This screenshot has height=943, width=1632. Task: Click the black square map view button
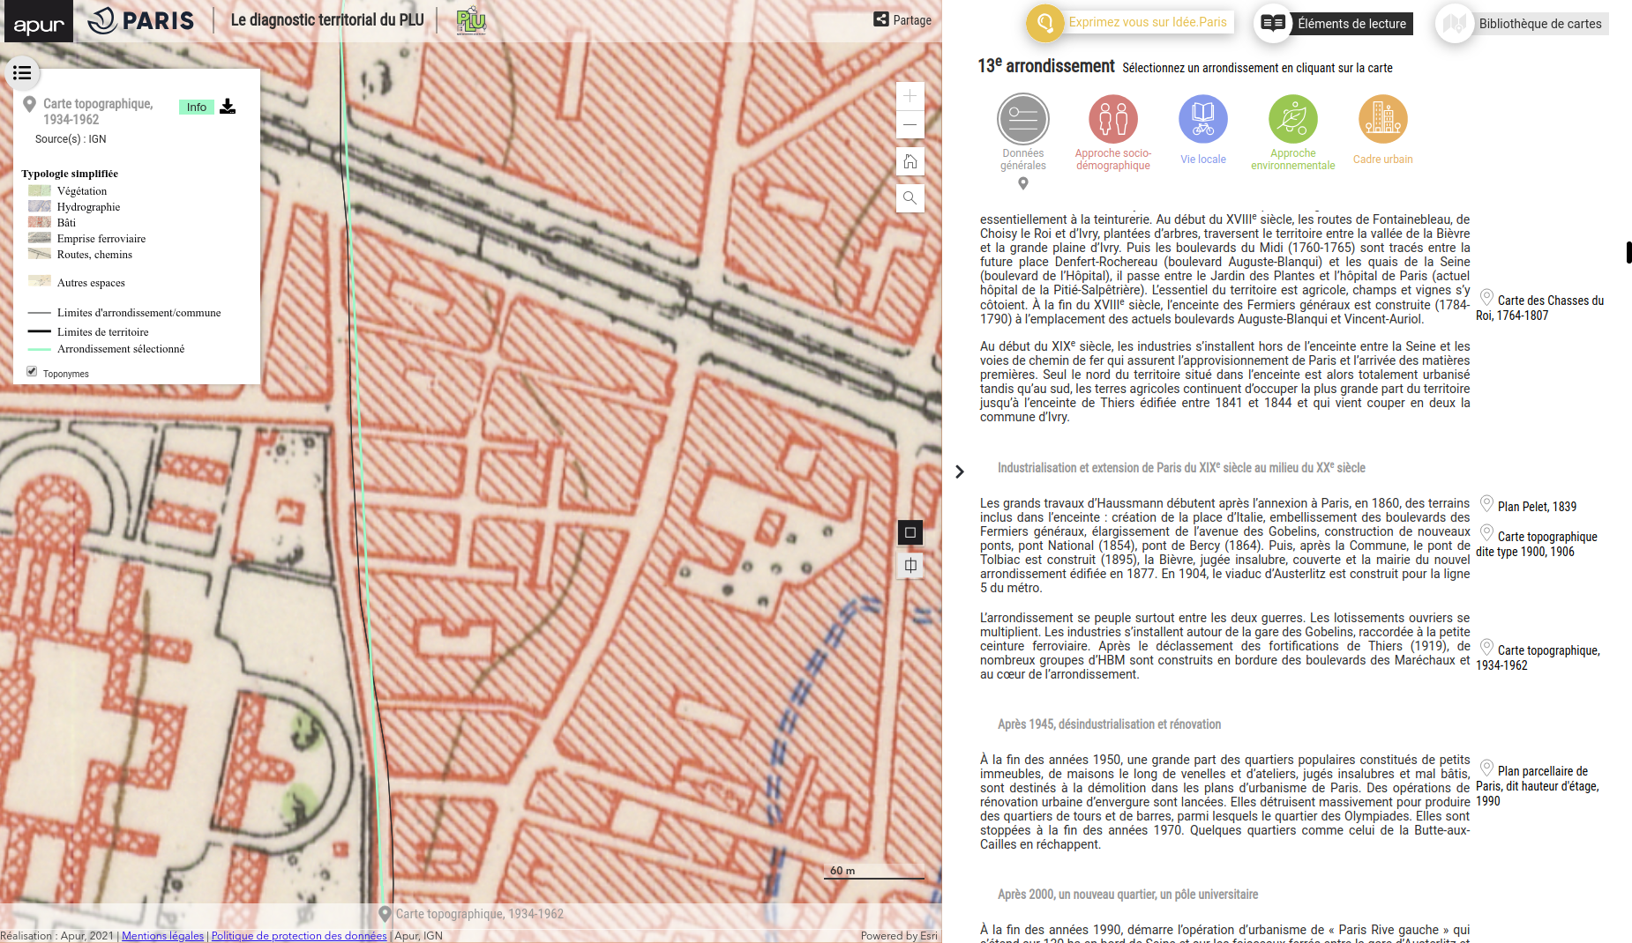pyautogui.click(x=910, y=532)
